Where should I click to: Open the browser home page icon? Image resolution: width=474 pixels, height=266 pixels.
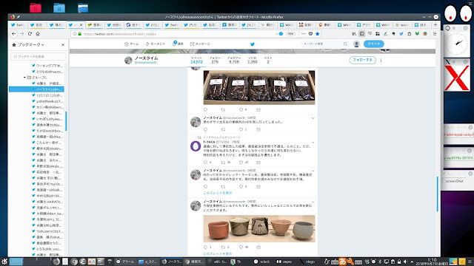tap(38, 34)
